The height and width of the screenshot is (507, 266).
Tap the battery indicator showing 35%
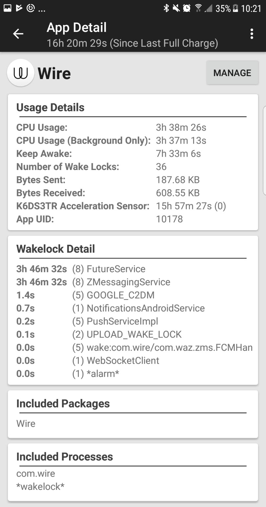[227, 8]
